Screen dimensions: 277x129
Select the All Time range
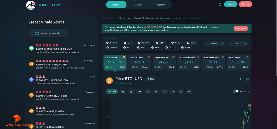tap(112, 92)
